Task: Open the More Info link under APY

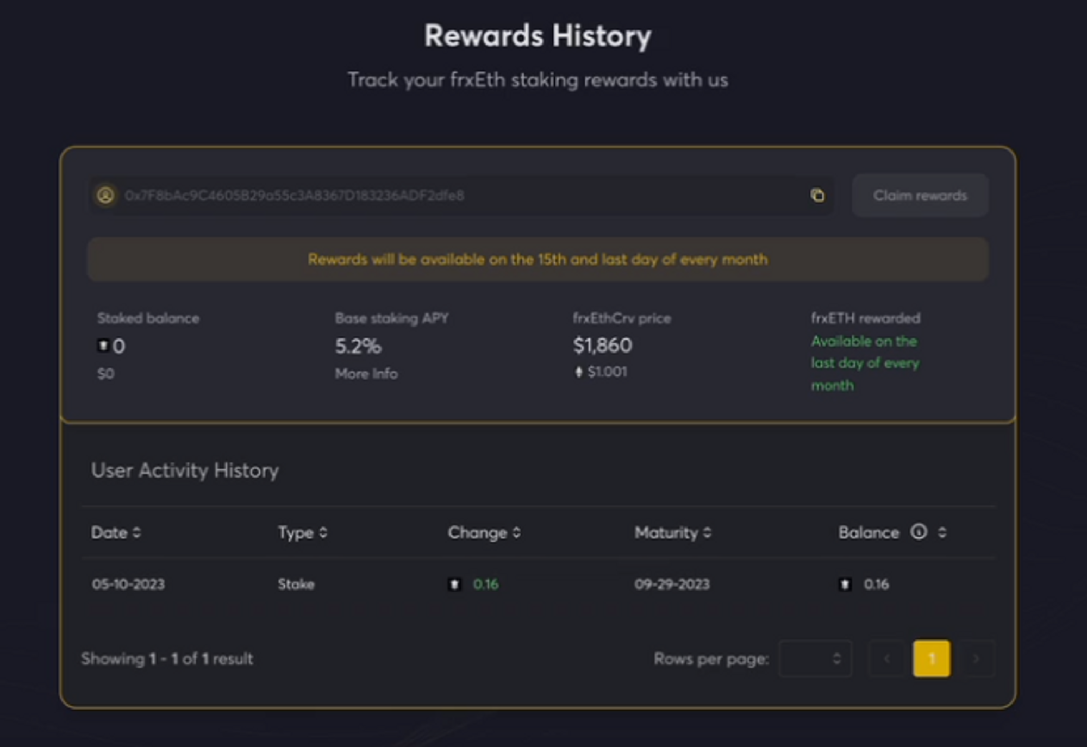Action: pyautogui.click(x=366, y=374)
